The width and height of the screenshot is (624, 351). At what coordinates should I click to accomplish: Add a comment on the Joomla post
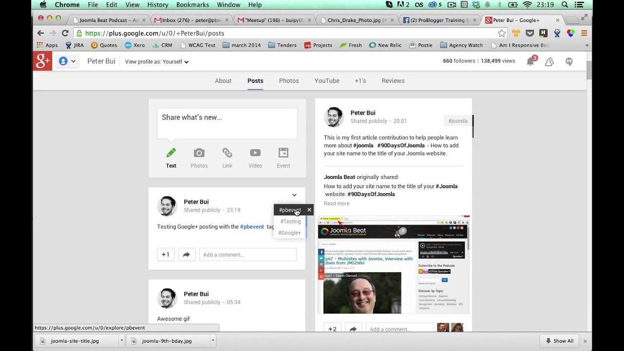point(400,329)
